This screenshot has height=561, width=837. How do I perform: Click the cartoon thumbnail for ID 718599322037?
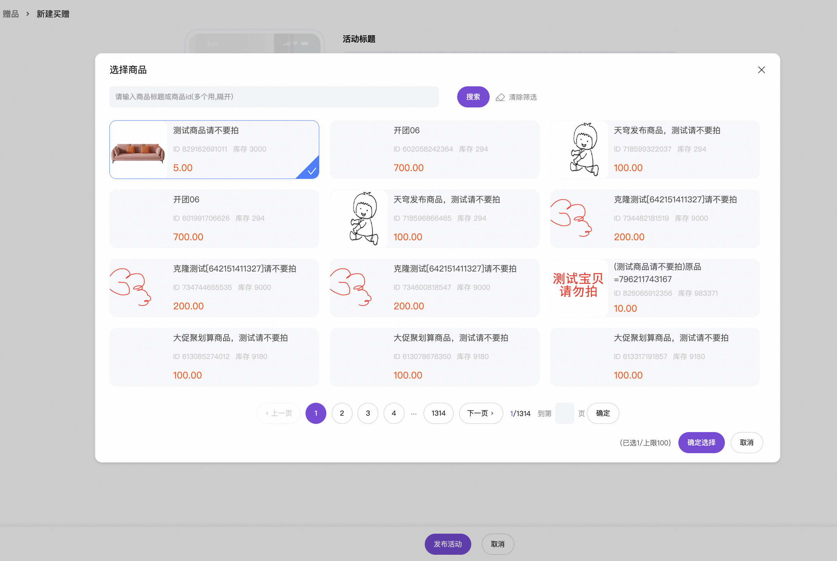[579, 150]
